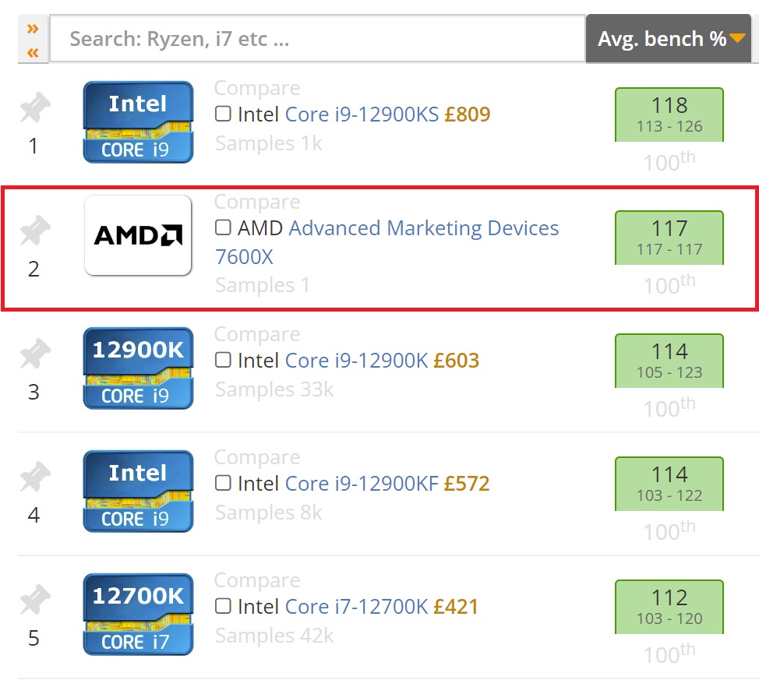
Task: Open AMD Advanced Marketing Devices 7600X link
Action: pyautogui.click(x=423, y=229)
